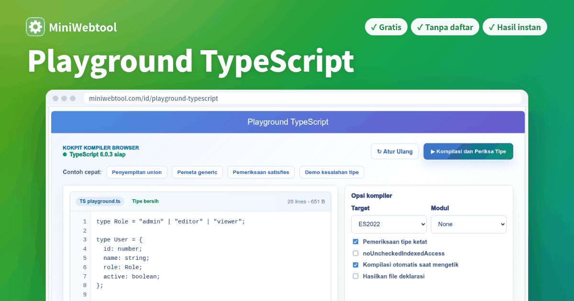Open the Target ES2022 dropdown

pyautogui.click(x=389, y=224)
